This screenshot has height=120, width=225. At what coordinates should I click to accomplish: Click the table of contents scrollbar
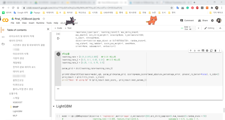(50, 75)
